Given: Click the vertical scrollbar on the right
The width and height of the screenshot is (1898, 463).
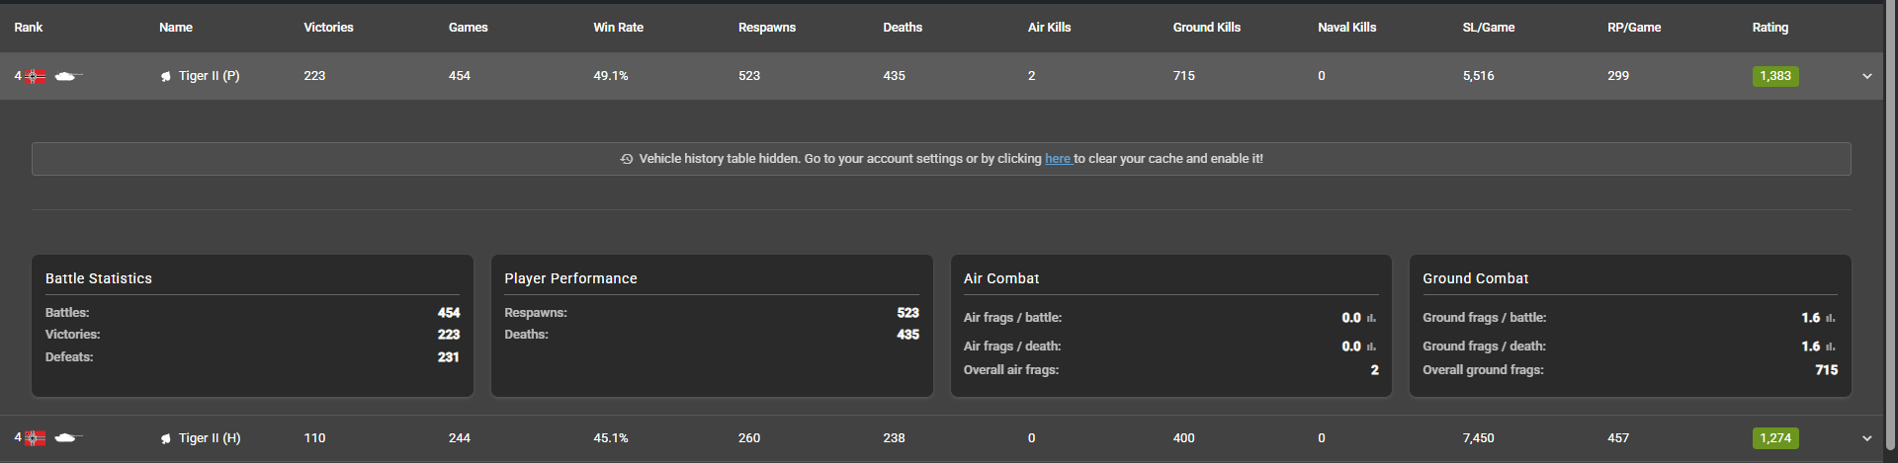Looking at the screenshot, I should click(1889, 231).
